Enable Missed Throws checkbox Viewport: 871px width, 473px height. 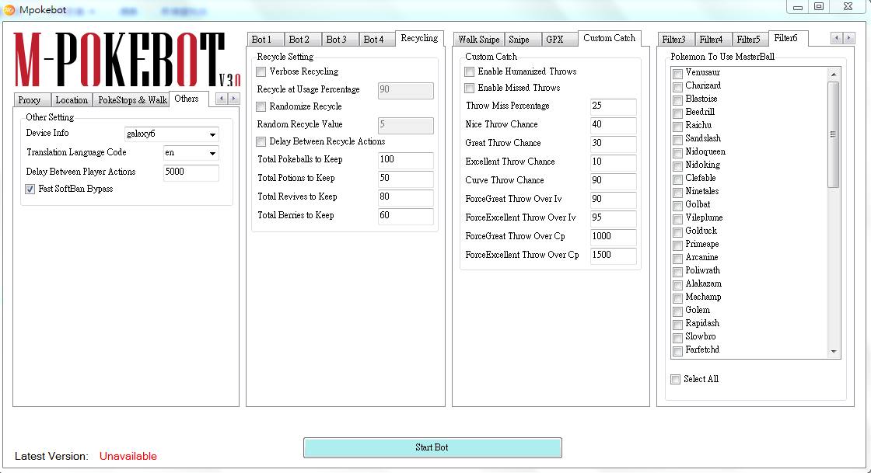[x=470, y=88]
